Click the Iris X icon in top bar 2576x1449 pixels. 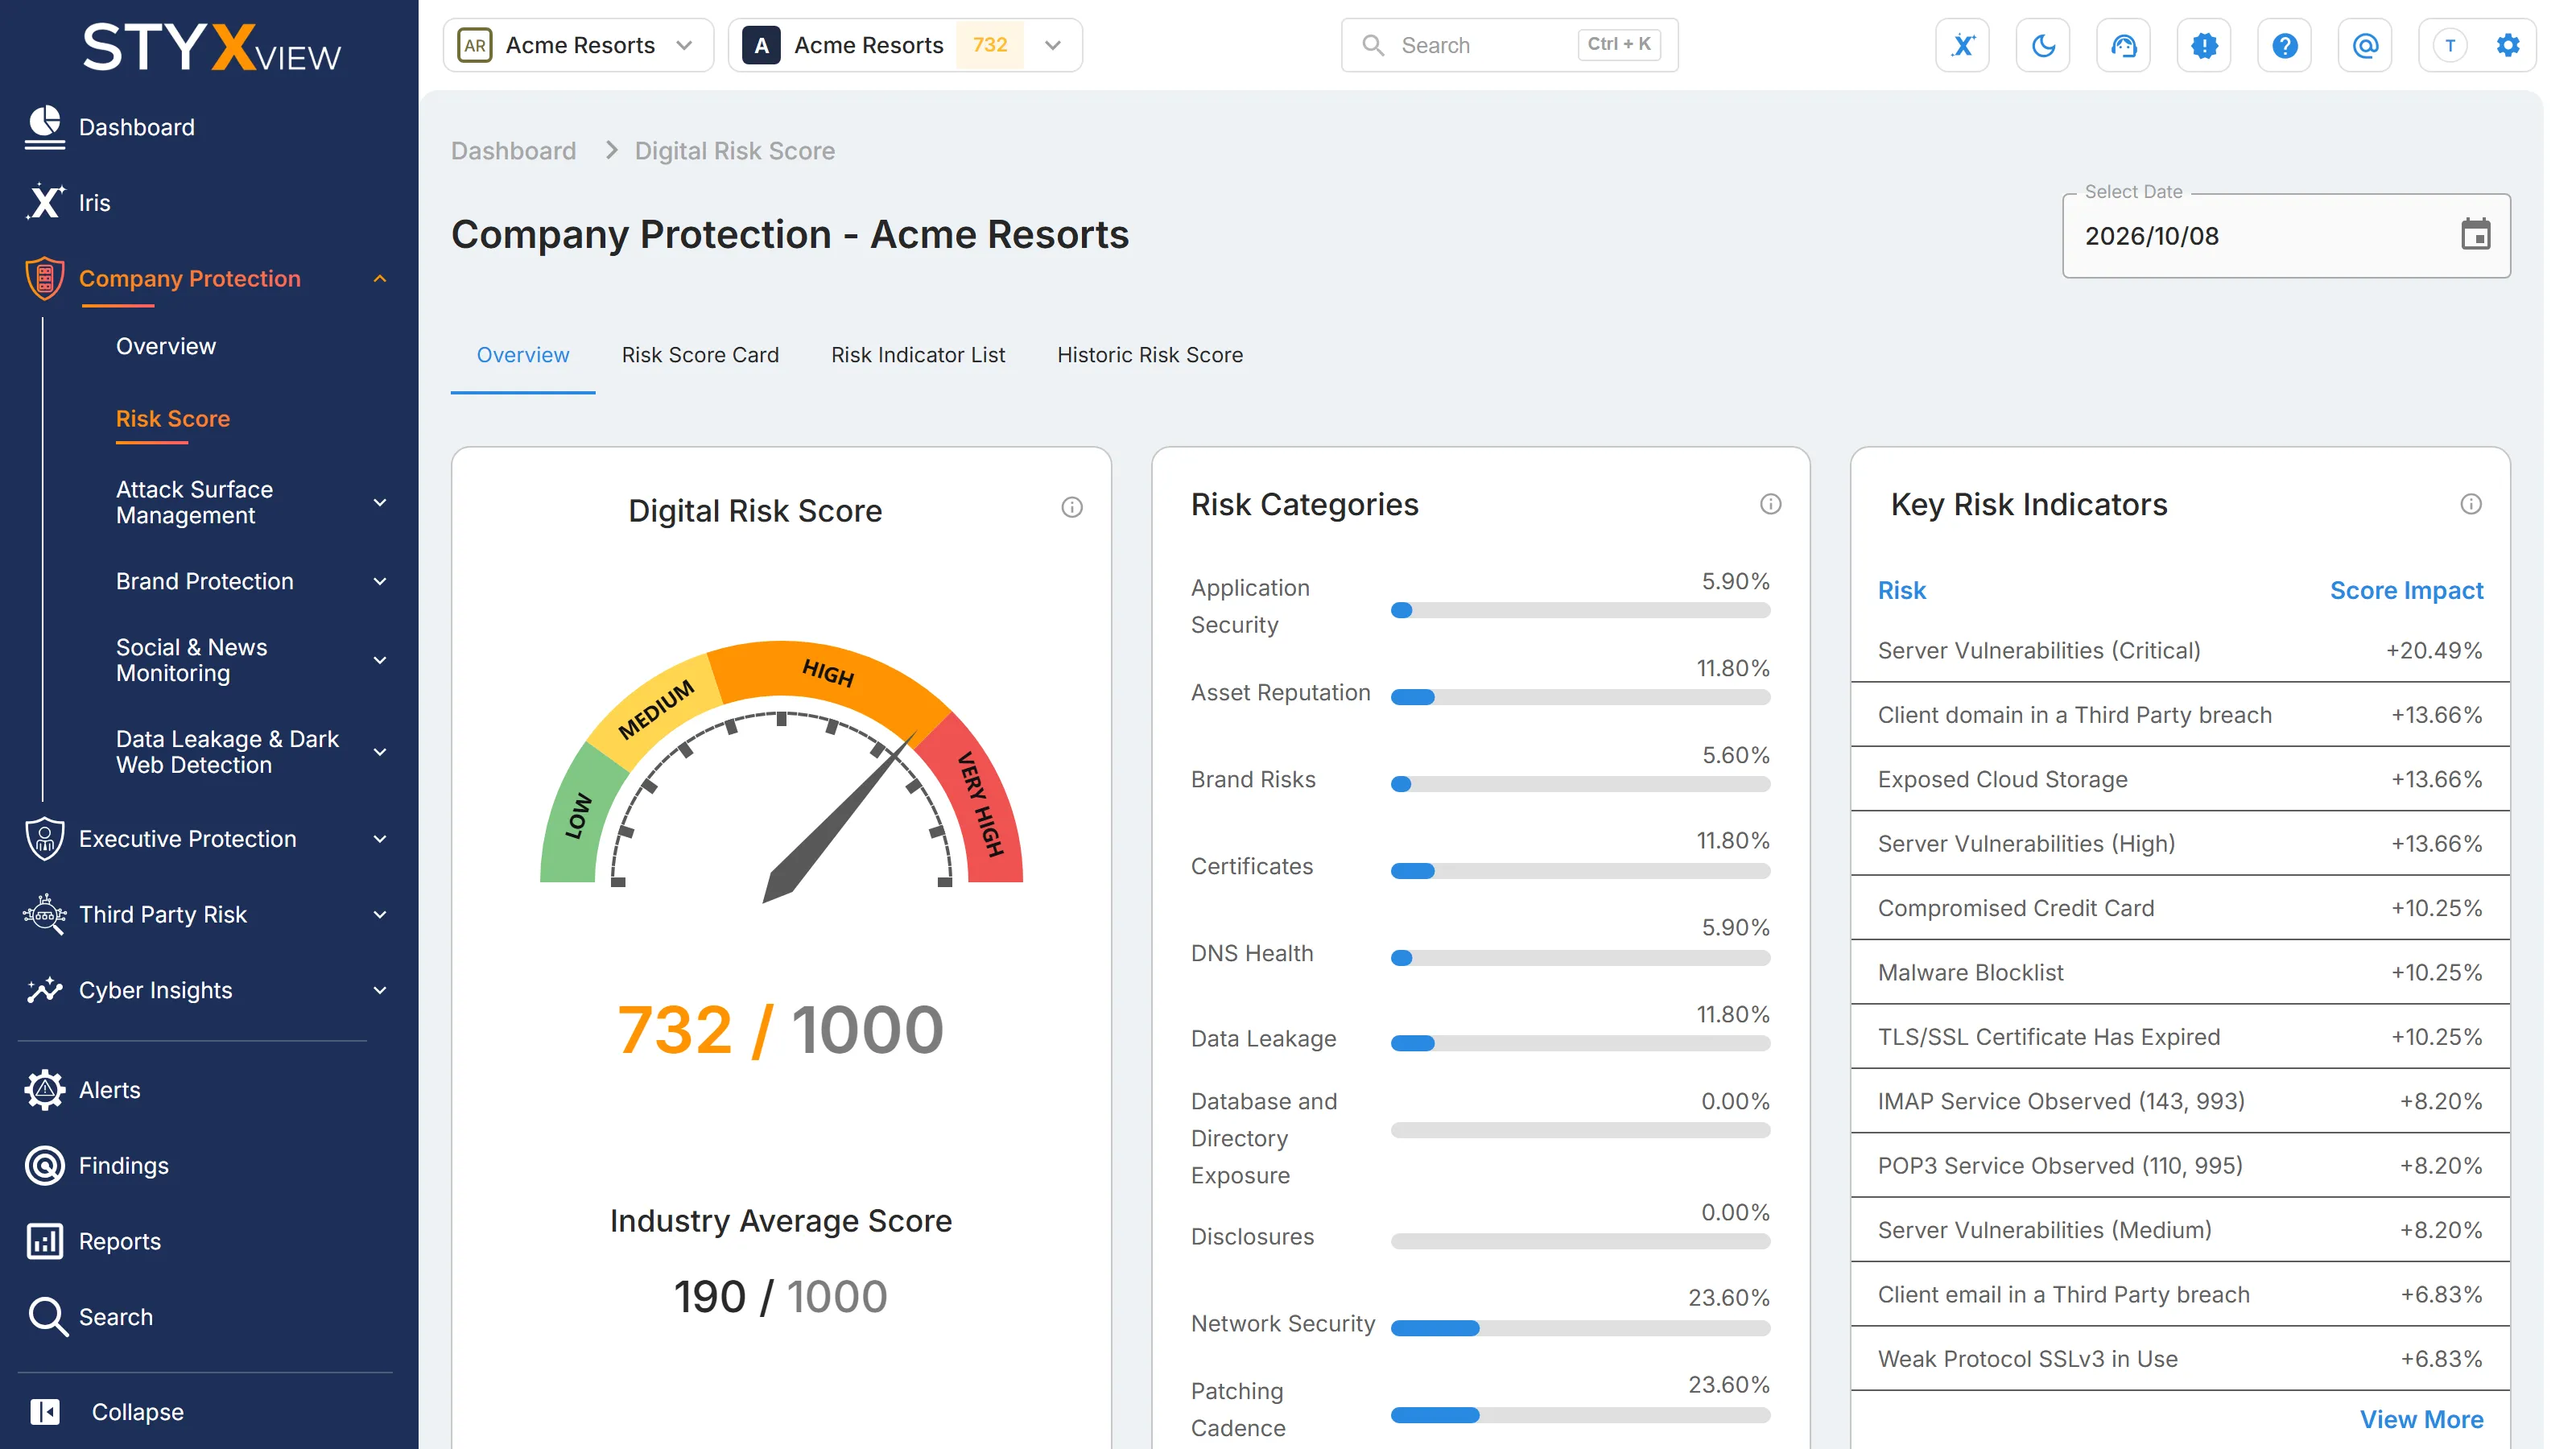point(1962,45)
